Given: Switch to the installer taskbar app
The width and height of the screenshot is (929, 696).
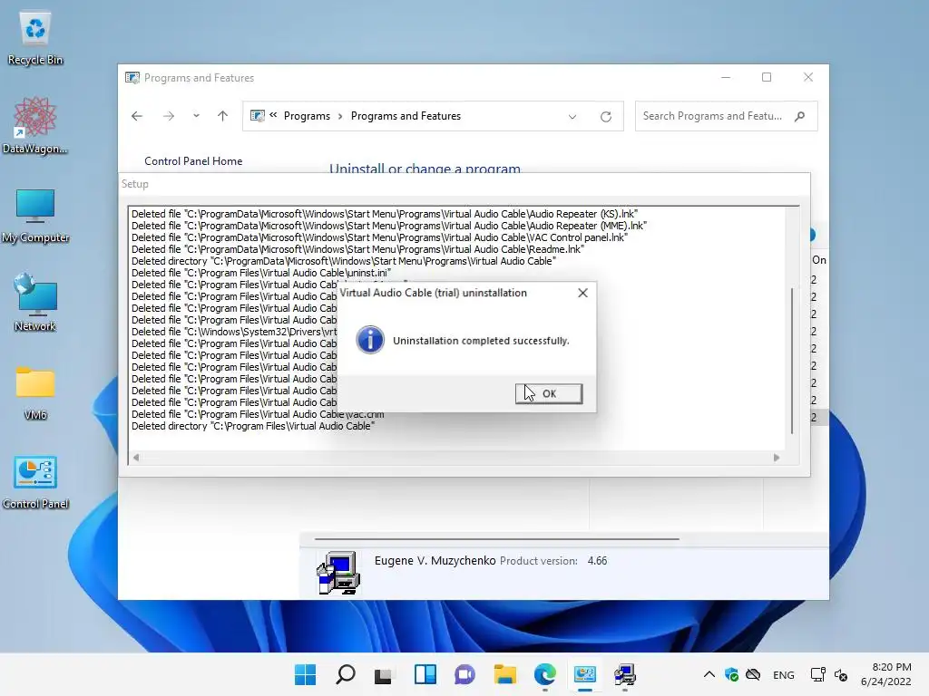Looking at the screenshot, I should [x=624, y=674].
